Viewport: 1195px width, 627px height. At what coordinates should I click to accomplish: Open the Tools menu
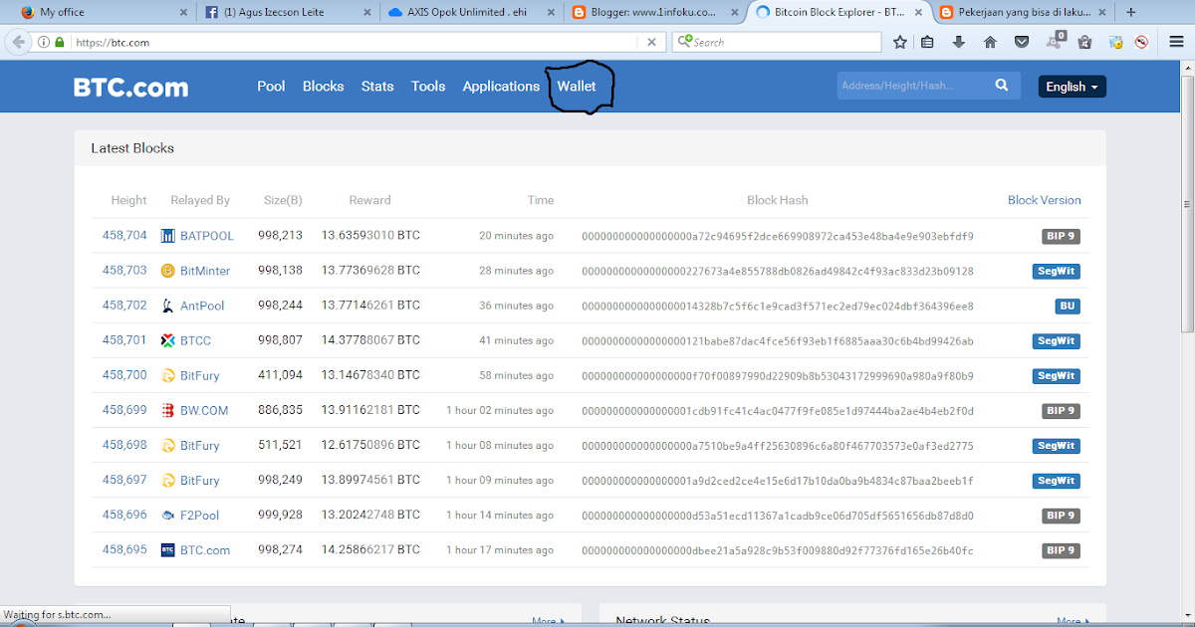(x=428, y=87)
